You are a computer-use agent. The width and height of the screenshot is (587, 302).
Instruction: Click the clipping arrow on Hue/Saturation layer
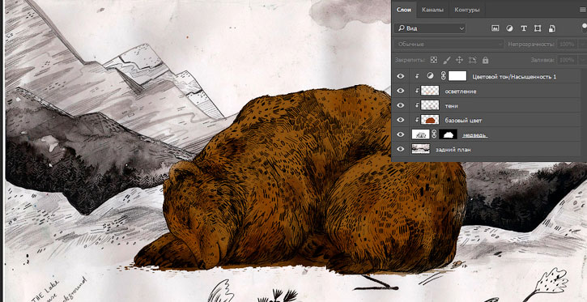(x=417, y=76)
